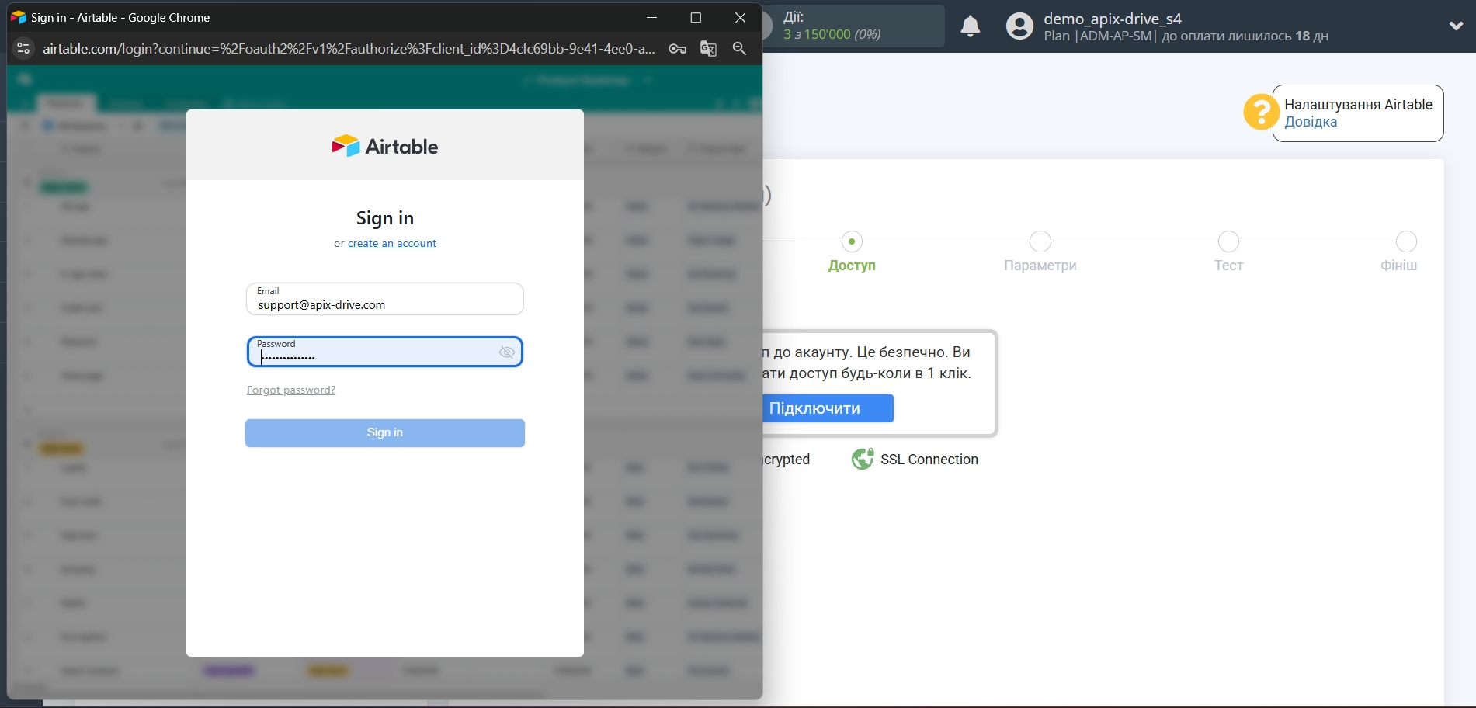Click the yellow question mark help icon
The image size is (1476, 708).
(x=1261, y=112)
